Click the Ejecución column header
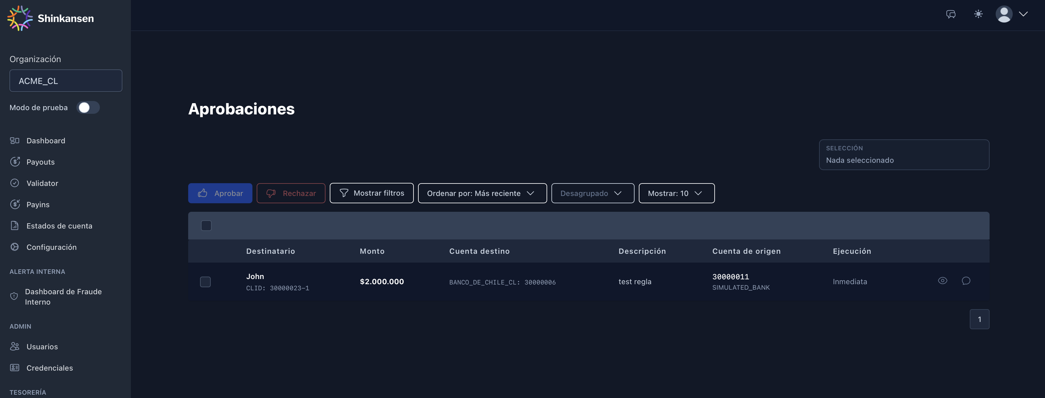The height and width of the screenshot is (398, 1045). coord(852,251)
